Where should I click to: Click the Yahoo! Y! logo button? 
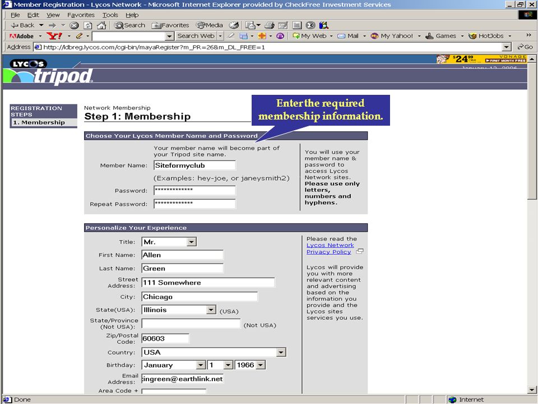coord(54,36)
